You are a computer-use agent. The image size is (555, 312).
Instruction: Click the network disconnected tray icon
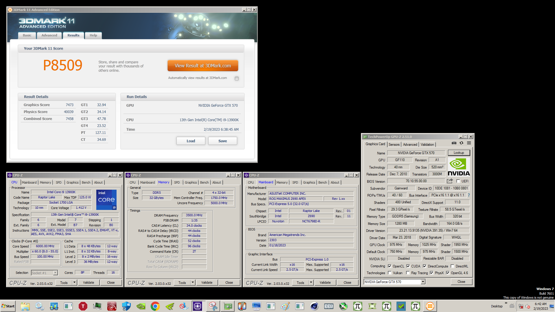pyautogui.click(x=521, y=306)
